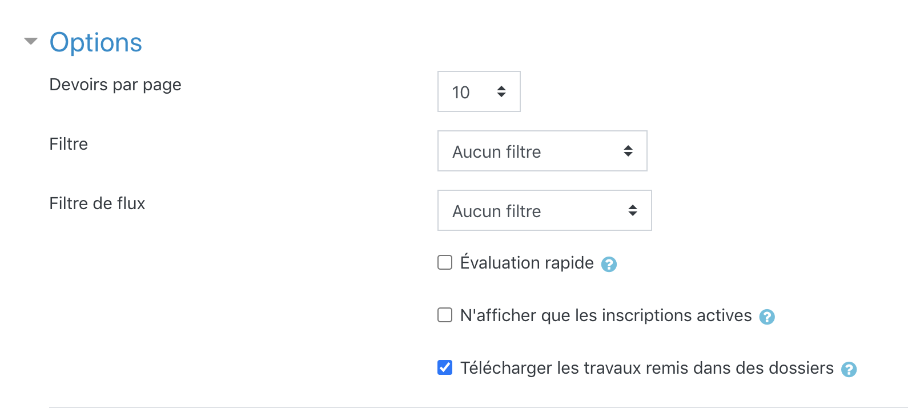Open the Filtre de flux dropdown
The image size is (908, 408).
544,210
